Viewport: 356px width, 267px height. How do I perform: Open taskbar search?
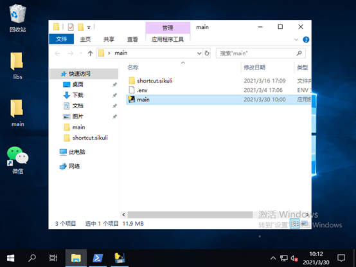click(x=32, y=258)
